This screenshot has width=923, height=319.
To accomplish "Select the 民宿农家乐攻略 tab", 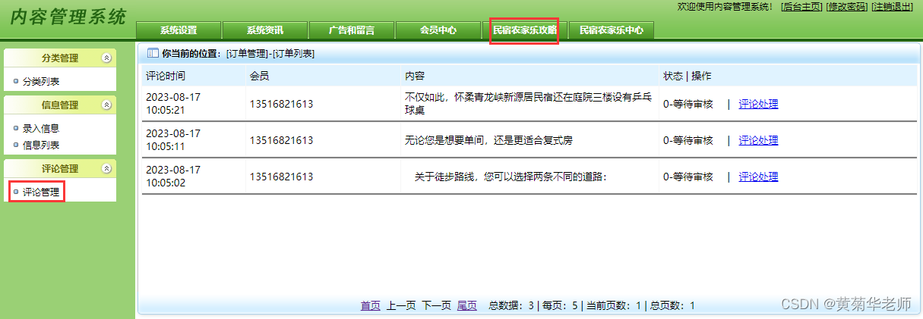I will (x=525, y=30).
